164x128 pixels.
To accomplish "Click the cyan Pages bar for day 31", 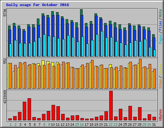I will pos(155,53).
